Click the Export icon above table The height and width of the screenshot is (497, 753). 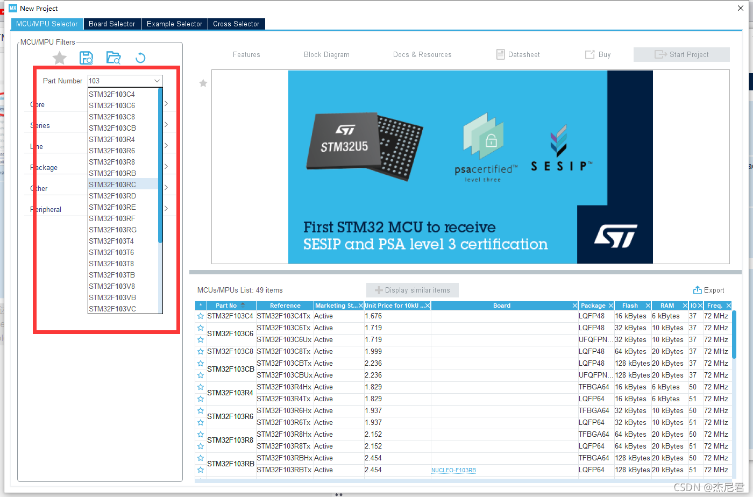coord(697,290)
